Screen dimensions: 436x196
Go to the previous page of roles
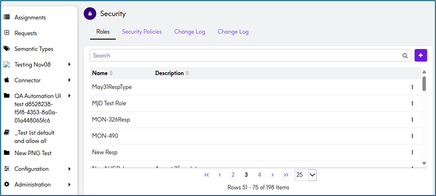pyautogui.click(x=220, y=175)
